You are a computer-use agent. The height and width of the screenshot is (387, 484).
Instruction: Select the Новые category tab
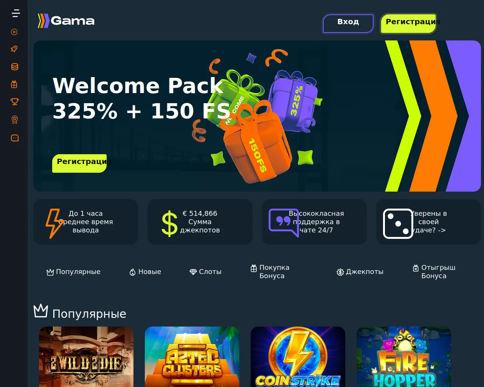pos(145,272)
